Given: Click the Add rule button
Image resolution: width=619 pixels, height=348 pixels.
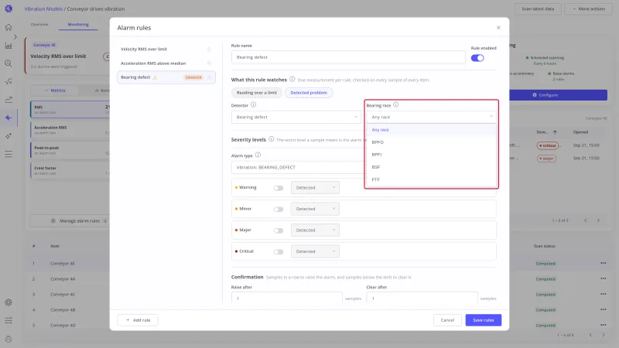Looking at the screenshot, I should pyautogui.click(x=138, y=320).
